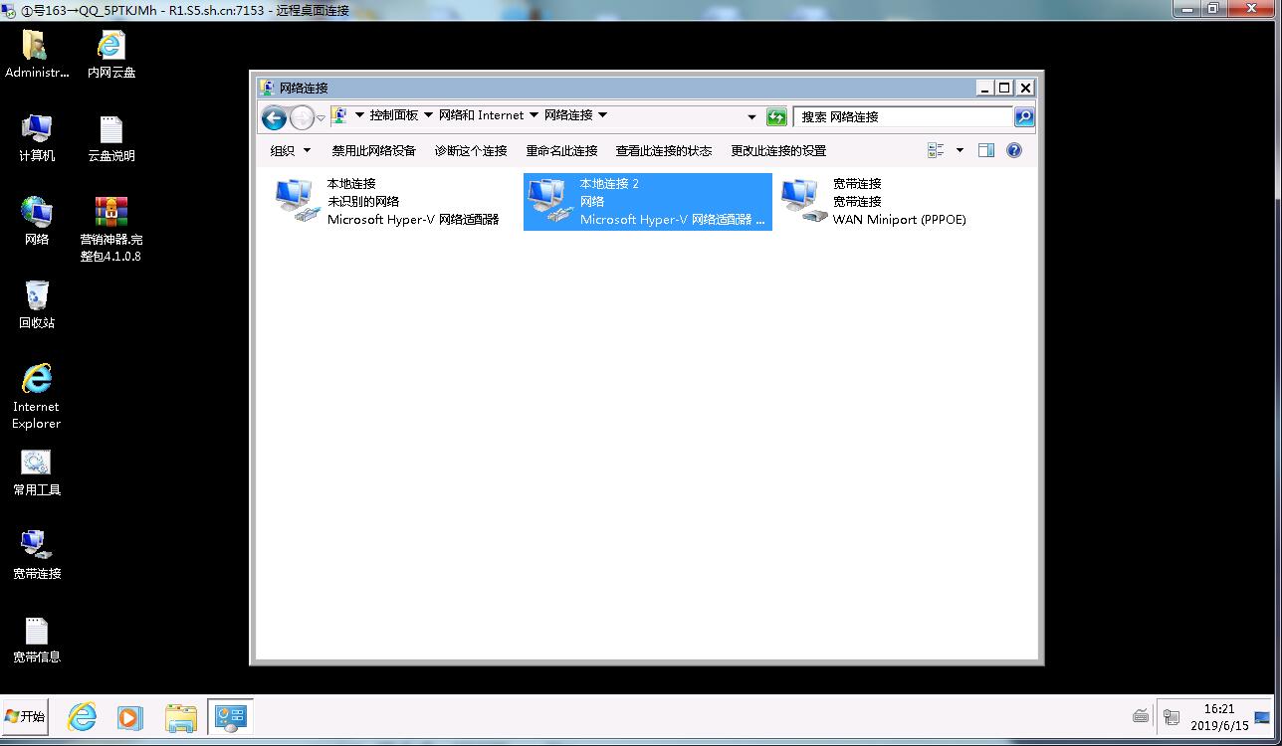Open the help question mark icon
This screenshot has width=1282, height=746.
pyautogui.click(x=1014, y=150)
